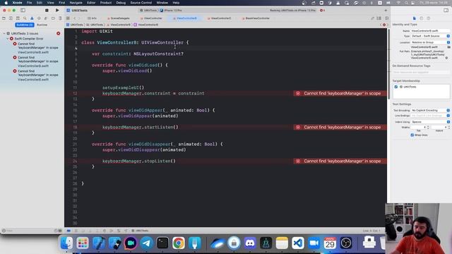The width and height of the screenshot is (452, 254).
Task: Adjust the Indent width stepper
Action: pos(449,127)
